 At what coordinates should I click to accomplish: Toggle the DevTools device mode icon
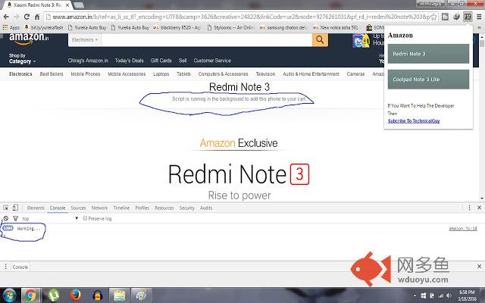15,208
